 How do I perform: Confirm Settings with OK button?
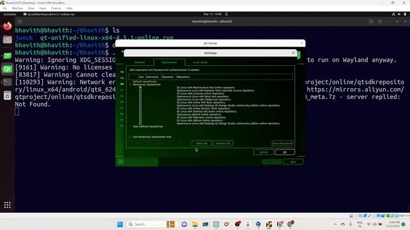[284, 152]
